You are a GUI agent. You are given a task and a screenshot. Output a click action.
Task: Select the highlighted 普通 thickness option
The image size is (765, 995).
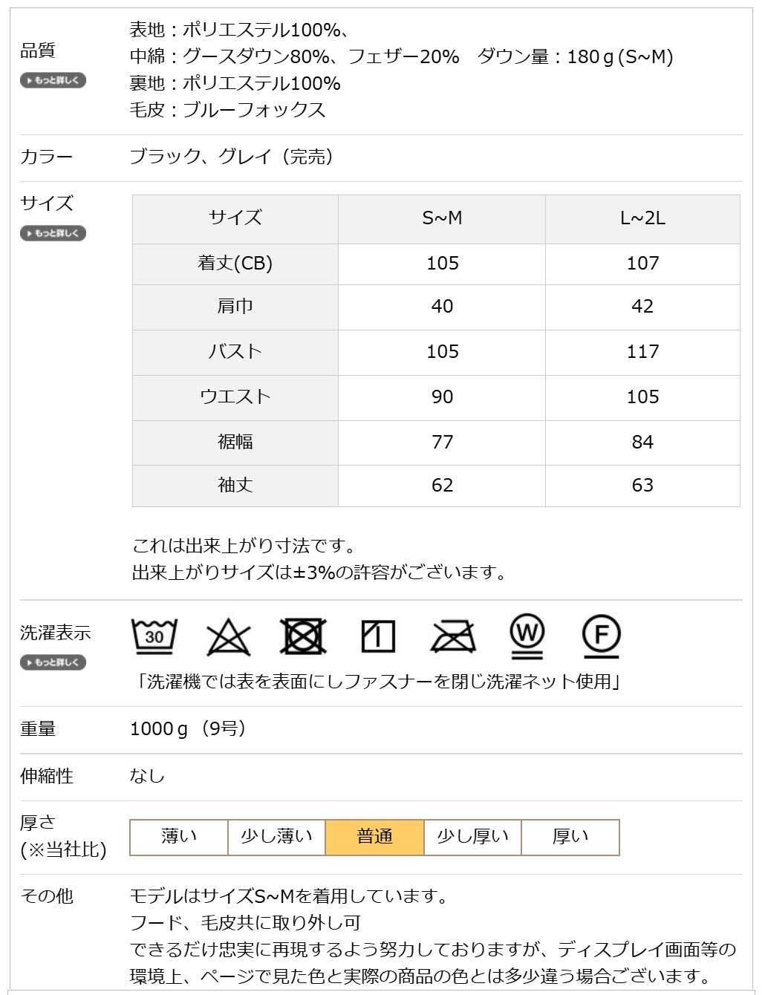[374, 837]
